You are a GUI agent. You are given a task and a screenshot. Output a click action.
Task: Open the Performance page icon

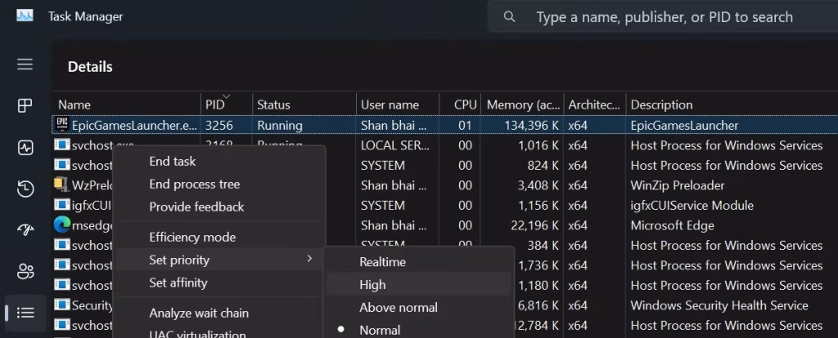(25, 147)
